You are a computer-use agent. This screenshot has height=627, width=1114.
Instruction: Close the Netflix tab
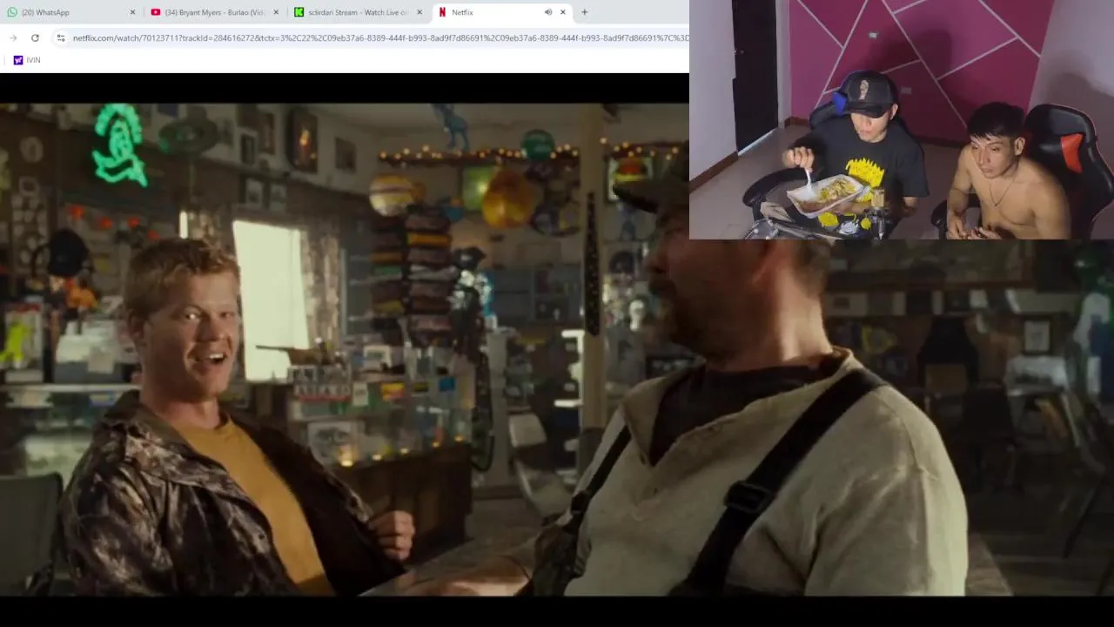coord(563,12)
